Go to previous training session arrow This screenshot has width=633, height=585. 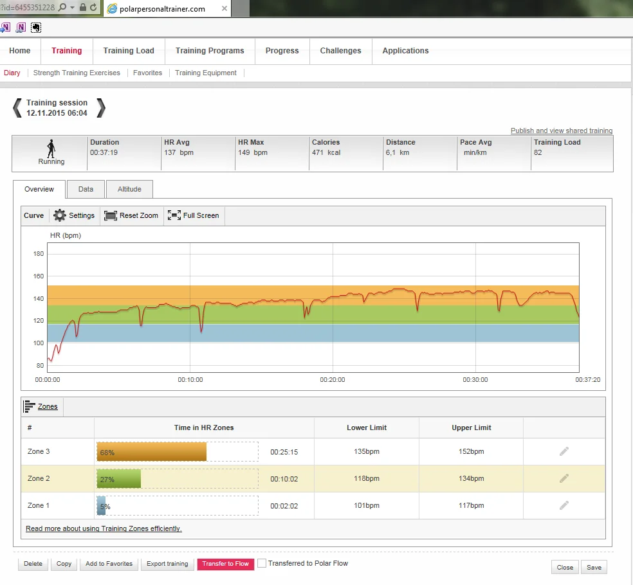[17, 108]
